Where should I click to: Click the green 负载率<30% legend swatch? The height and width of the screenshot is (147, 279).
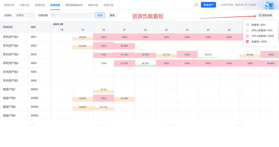247,25
